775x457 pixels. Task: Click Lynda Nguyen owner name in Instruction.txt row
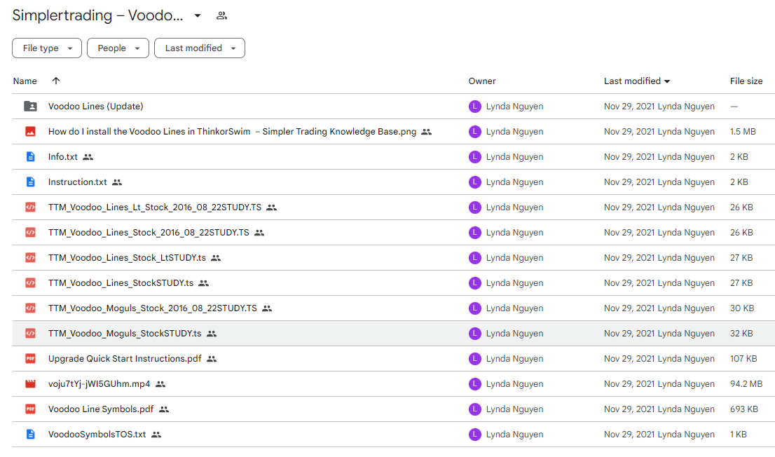[x=514, y=182]
